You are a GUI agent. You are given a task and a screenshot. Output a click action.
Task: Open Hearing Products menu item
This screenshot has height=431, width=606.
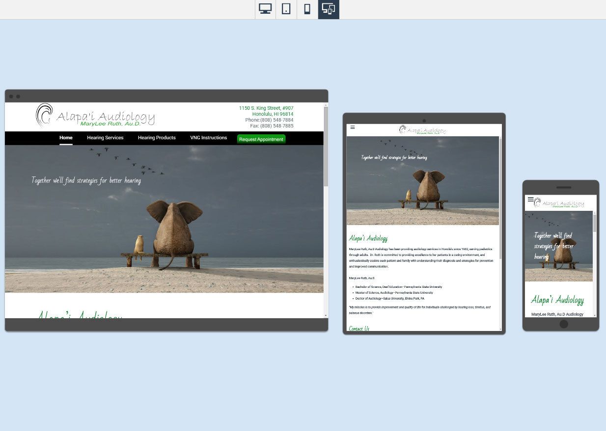pos(157,138)
